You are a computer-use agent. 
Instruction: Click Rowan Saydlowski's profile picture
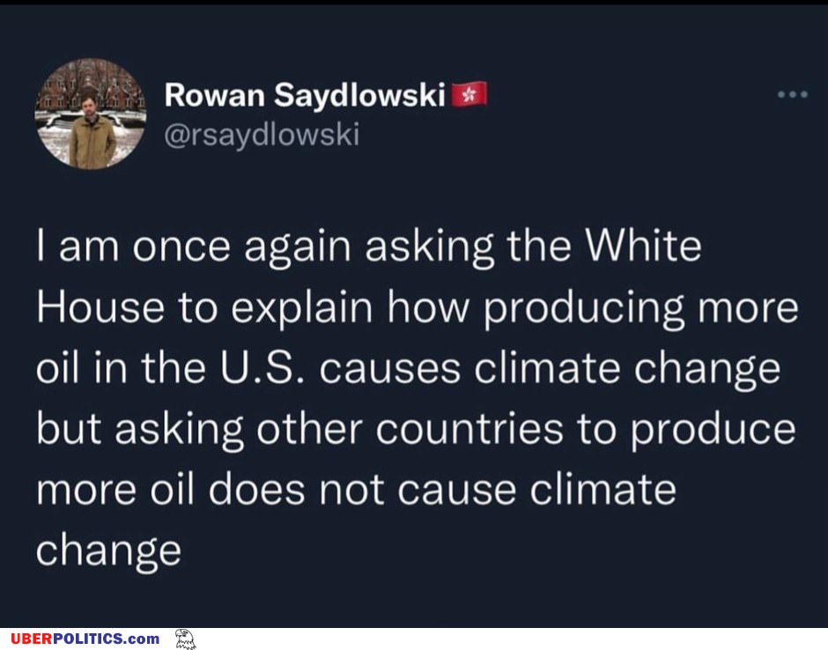(91, 114)
